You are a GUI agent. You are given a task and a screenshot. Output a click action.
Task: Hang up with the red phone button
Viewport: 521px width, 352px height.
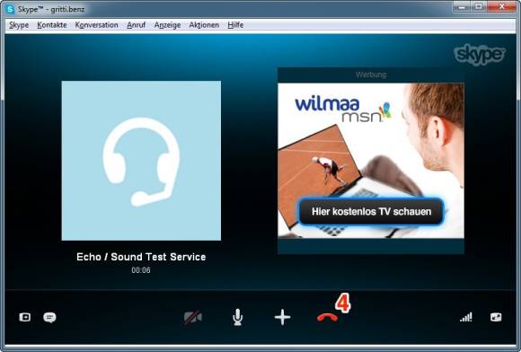[327, 318]
